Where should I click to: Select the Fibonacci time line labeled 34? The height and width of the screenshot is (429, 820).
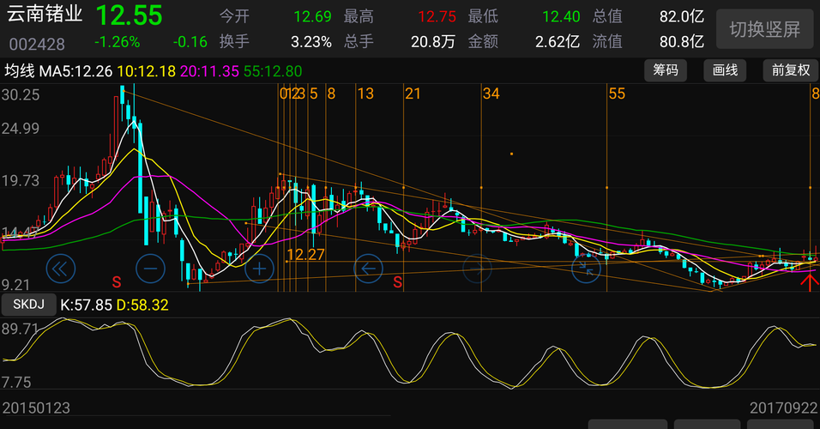coord(491,94)
